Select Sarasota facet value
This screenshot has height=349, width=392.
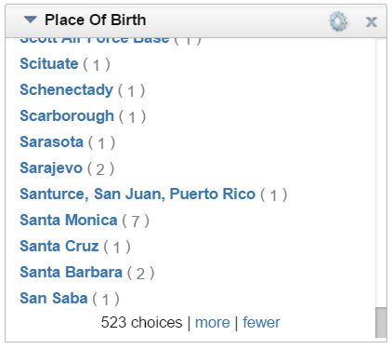click(x=52, y=141)
